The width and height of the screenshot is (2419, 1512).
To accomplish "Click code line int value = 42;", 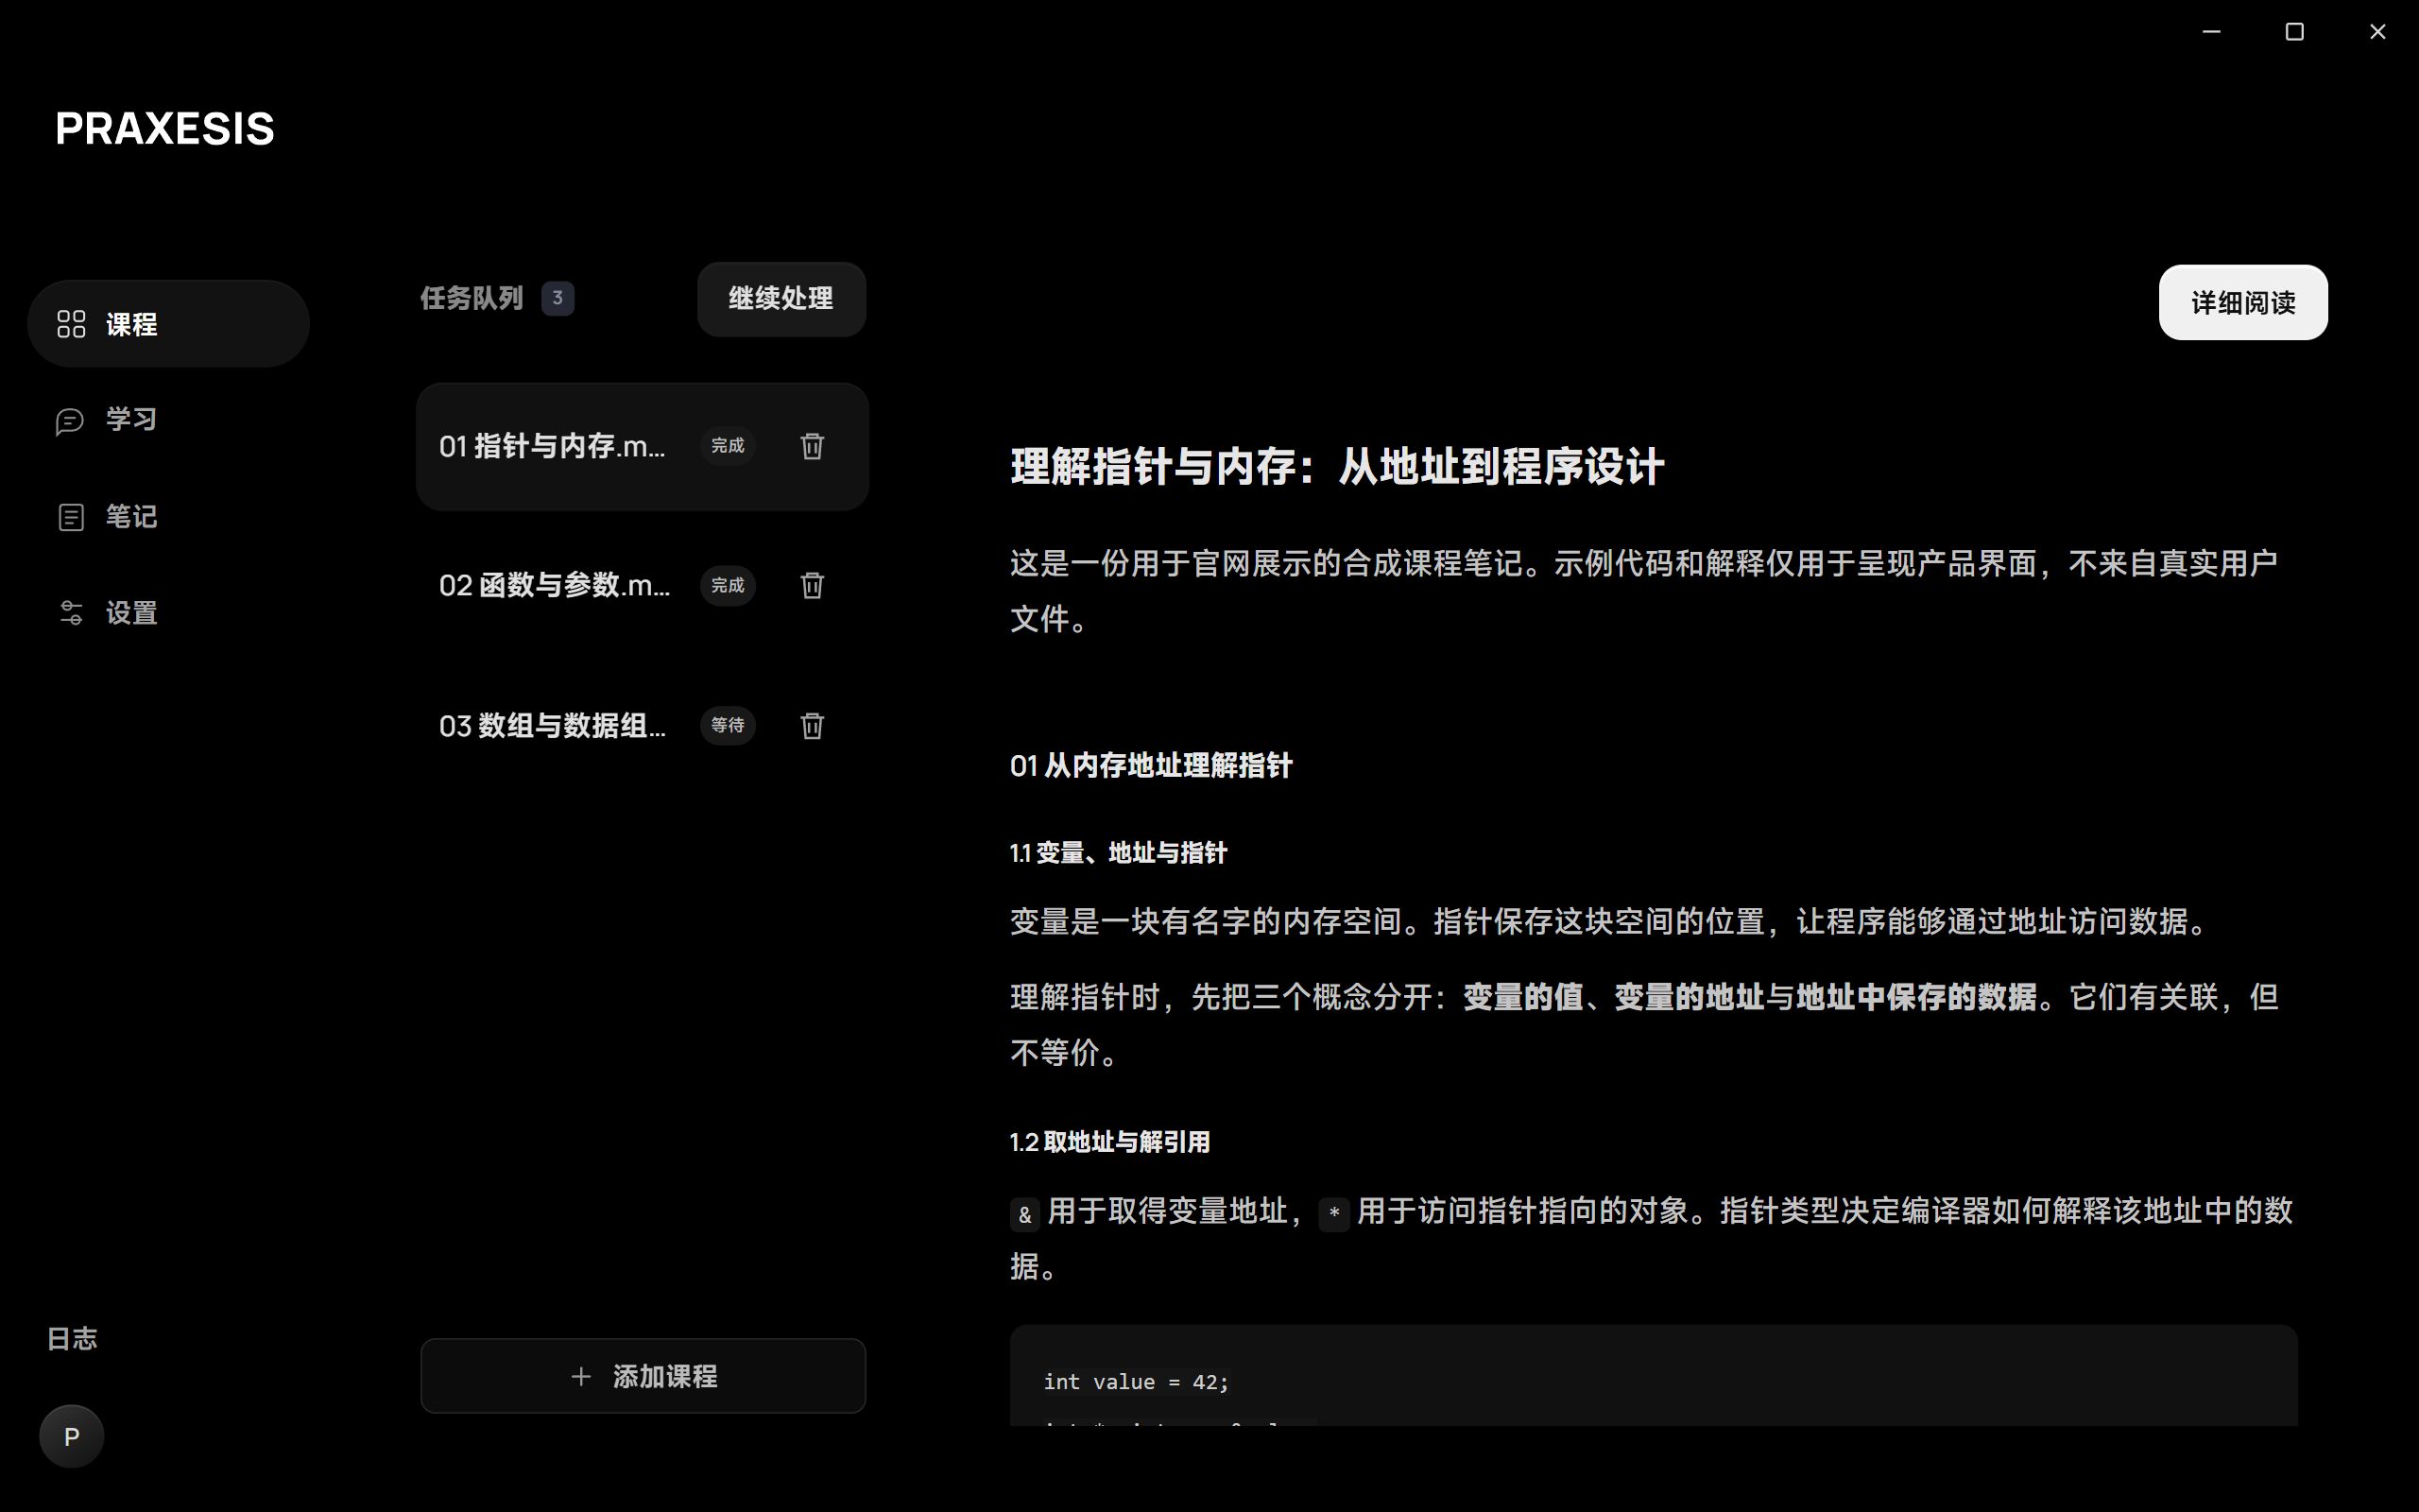I will (x=1136, y=1382).
